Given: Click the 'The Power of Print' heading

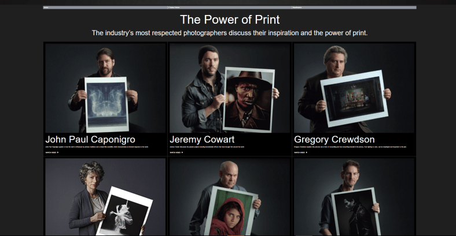Looking at the screenshot, I should pos(230,20).
